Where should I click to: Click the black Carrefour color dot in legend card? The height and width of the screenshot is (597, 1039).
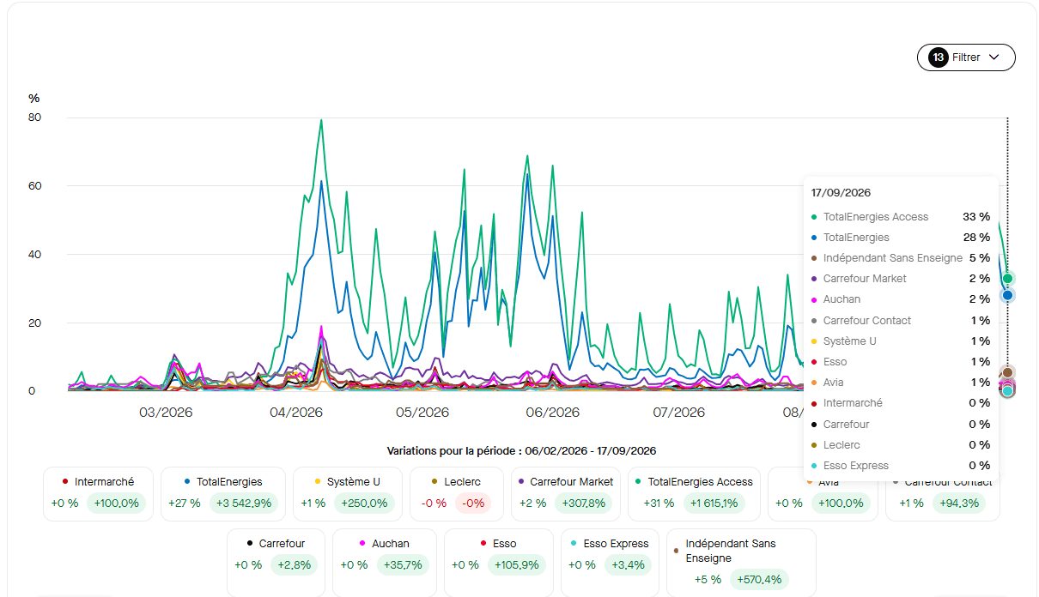(249, 544)
